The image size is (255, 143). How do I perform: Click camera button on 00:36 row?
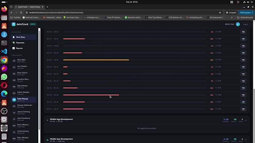tap(243, 102)
